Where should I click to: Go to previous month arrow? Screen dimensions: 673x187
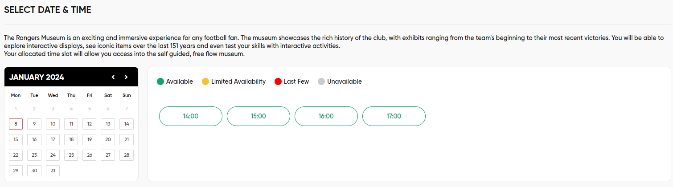click(113, 77)
